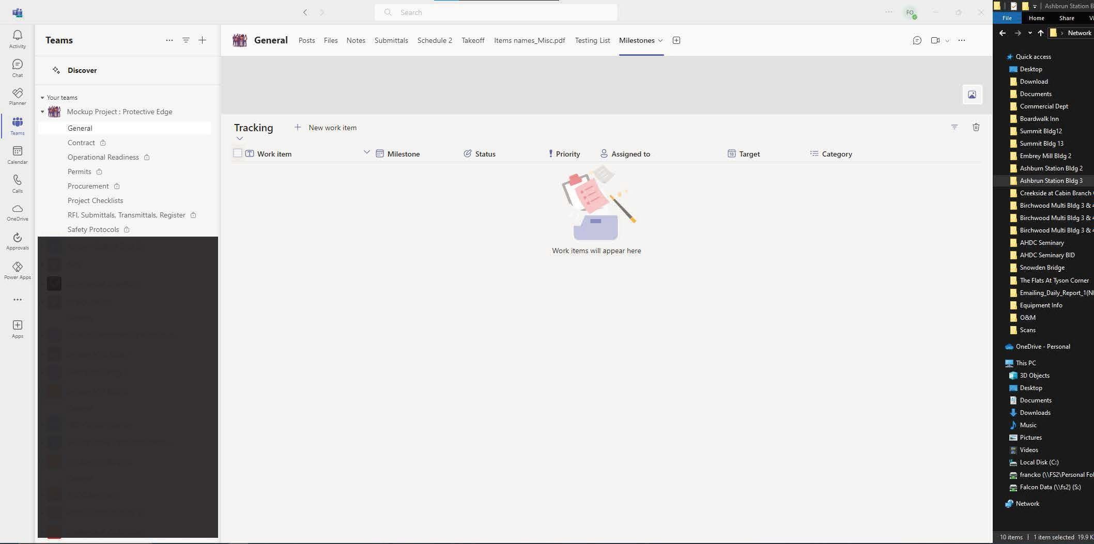The width and height of the screenshot is (1094, 544).
Task: Open the Items names_Misc.pdf tab
Action: click(530, 40)
